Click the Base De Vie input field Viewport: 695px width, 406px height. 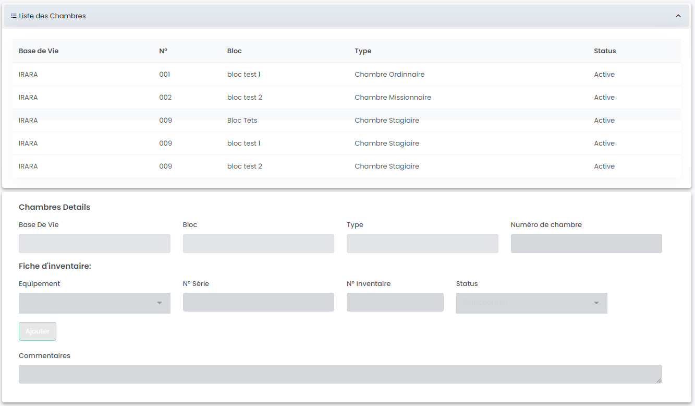[x=94, y=244]
